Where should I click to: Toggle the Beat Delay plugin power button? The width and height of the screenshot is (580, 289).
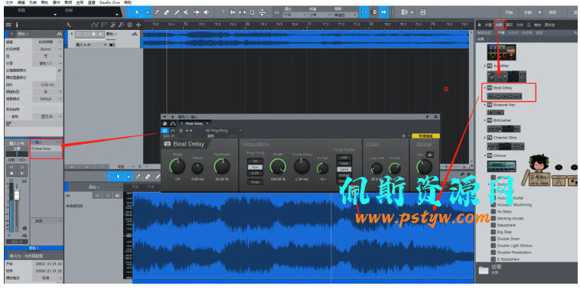pos(165,131)
